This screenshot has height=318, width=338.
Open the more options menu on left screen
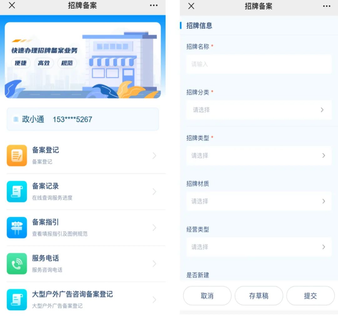(154, 6)
